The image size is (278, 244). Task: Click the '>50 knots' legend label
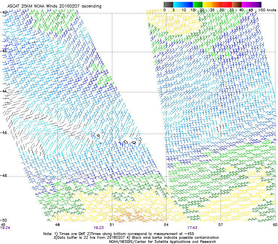click(267, 10)
